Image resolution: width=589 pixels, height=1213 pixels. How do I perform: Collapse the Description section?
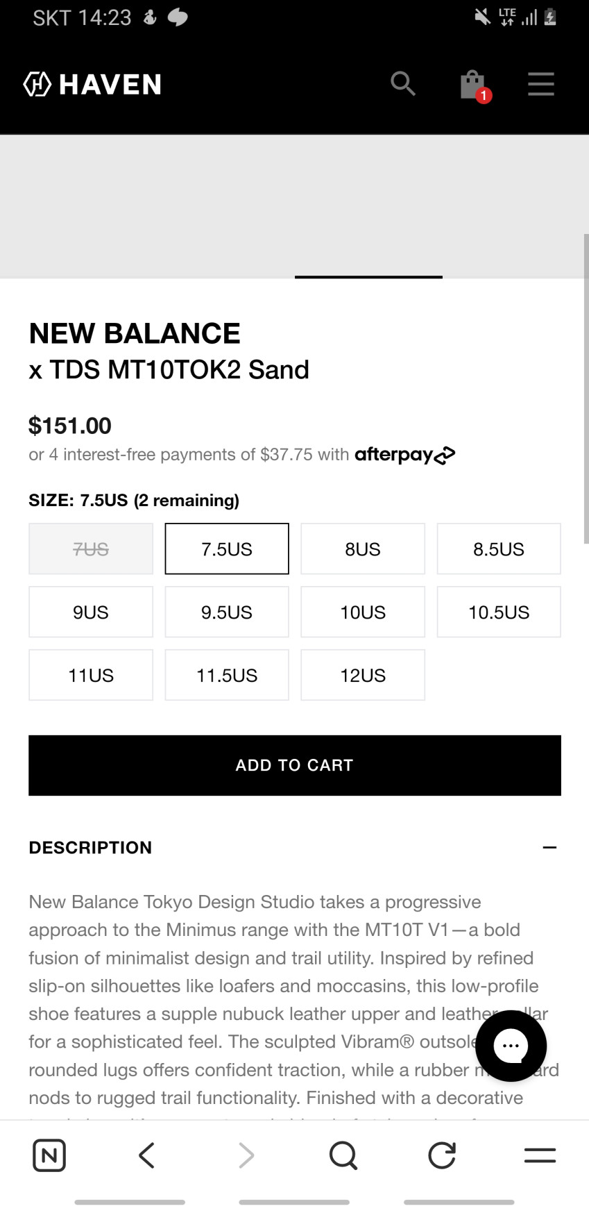coord(549,848)
